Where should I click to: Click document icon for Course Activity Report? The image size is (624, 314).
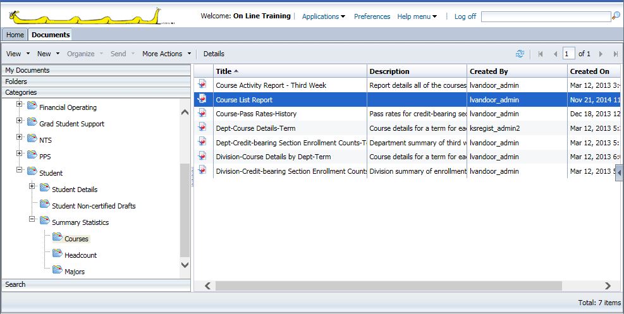pyautogui.click(x=203, y=84)
